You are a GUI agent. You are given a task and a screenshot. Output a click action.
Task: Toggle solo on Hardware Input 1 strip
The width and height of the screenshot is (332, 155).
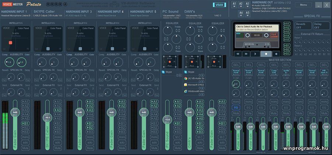(25, 142)
